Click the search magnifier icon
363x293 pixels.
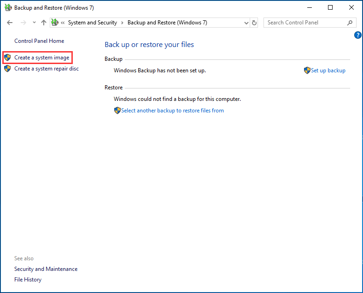click(350, 23)
